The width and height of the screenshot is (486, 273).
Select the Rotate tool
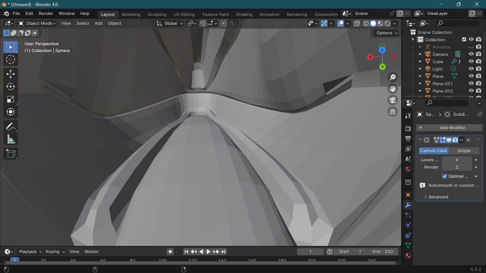10,86
